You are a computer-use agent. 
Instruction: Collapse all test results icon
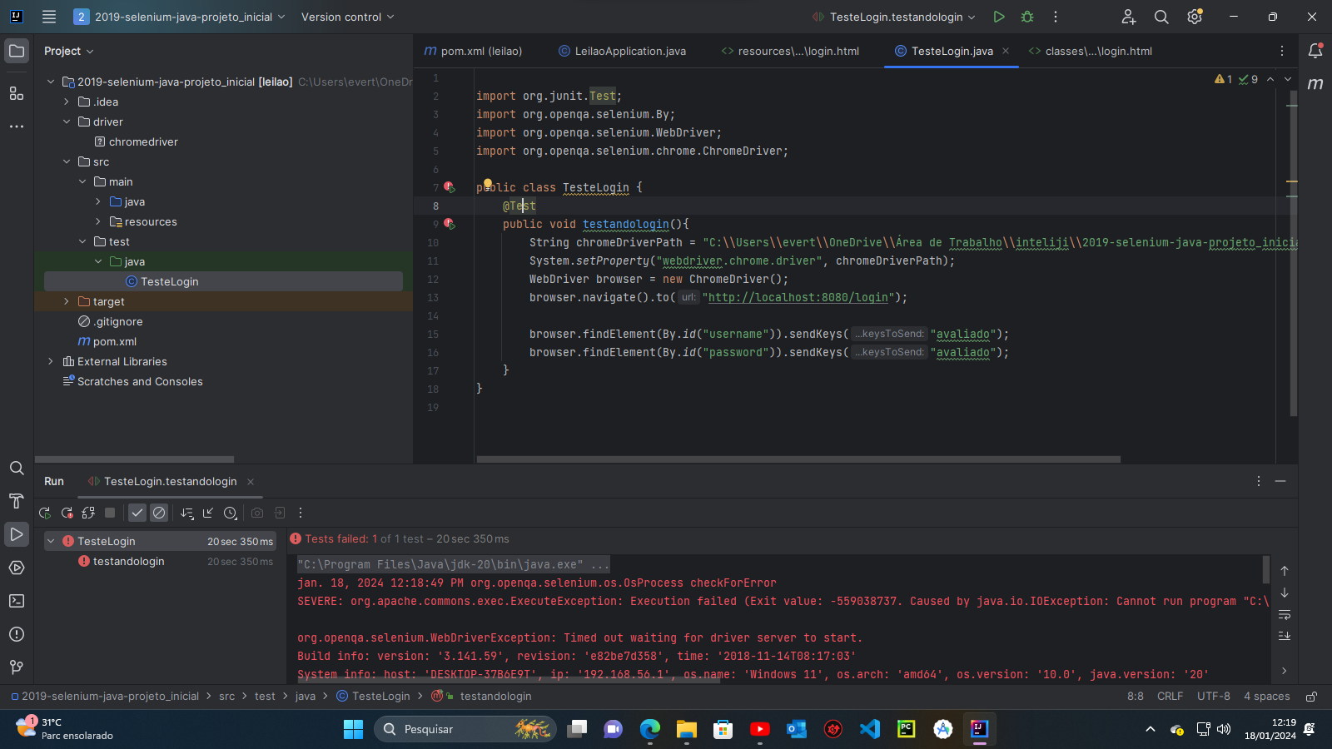[x=208, y=513]
